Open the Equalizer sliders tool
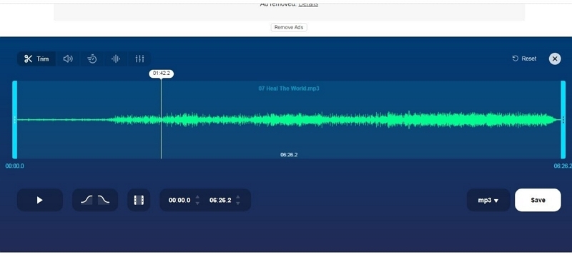The width and height of the screenshot is (572, 257). pyautogui.click(x=139, y=59)
